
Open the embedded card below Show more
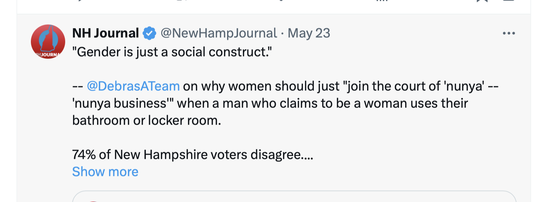(294, 197)
